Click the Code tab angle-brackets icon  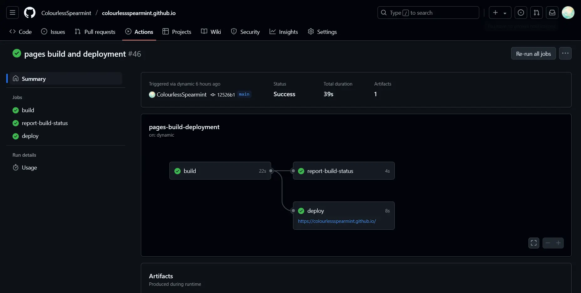tap(13, 32)
